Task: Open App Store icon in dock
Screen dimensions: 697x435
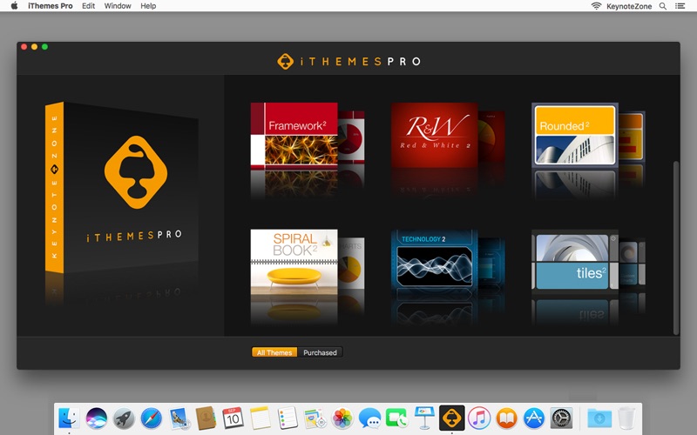Action: point(534,418)
